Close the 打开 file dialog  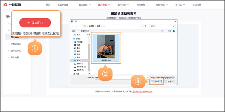pos(175,21)
